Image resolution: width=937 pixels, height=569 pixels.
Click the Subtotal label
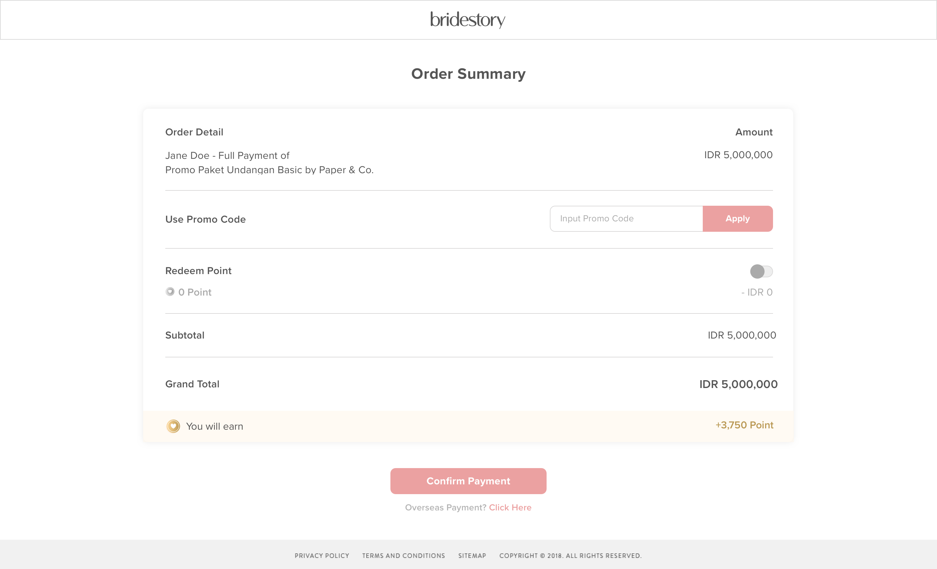pyautogui.click(x=185, y=335)
